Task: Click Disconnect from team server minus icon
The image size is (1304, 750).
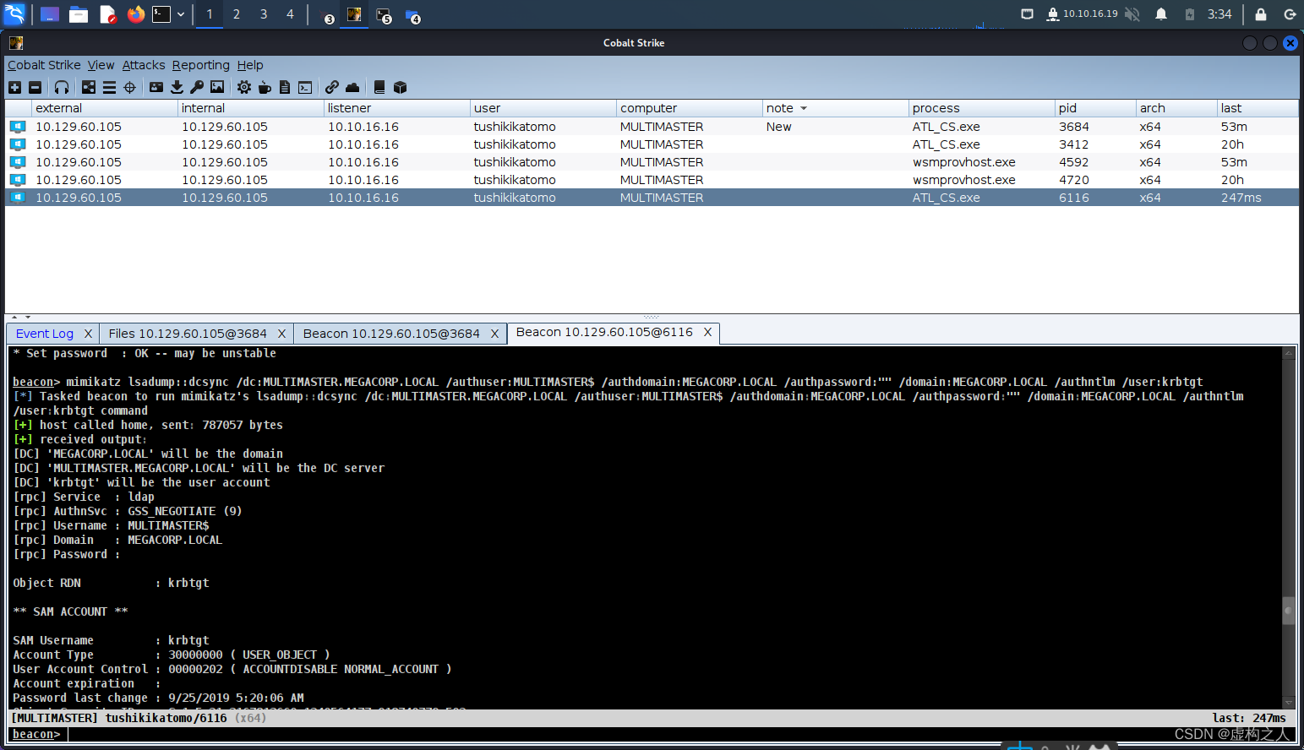Action: 35,87
